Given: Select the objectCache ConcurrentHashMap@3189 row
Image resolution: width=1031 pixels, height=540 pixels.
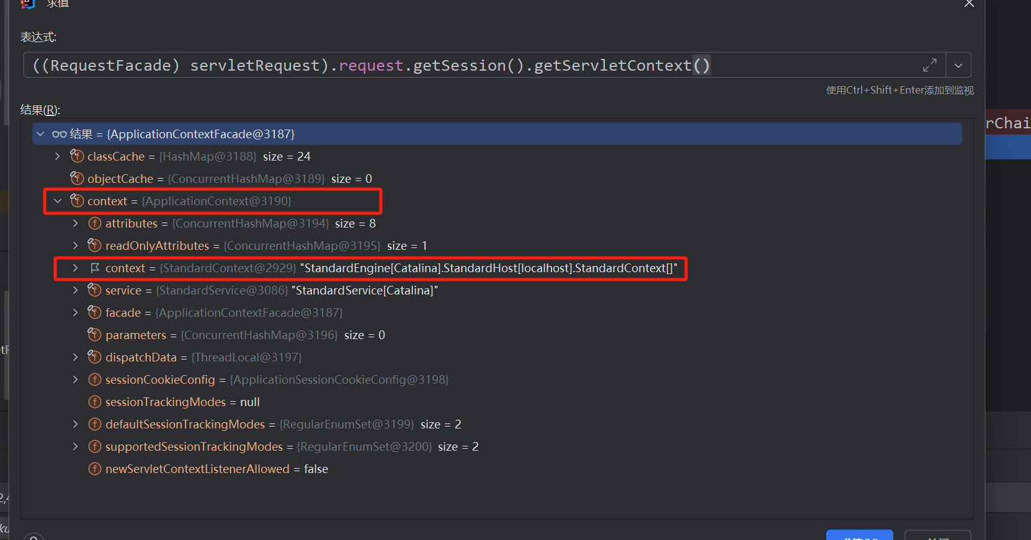Looking at the screenshot, I should (498, 179).
